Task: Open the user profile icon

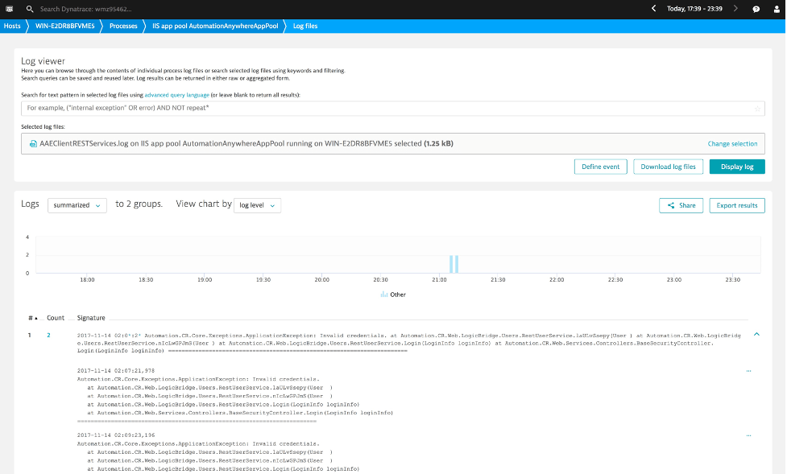Action: pyautogui.click(x=777, y=9)
